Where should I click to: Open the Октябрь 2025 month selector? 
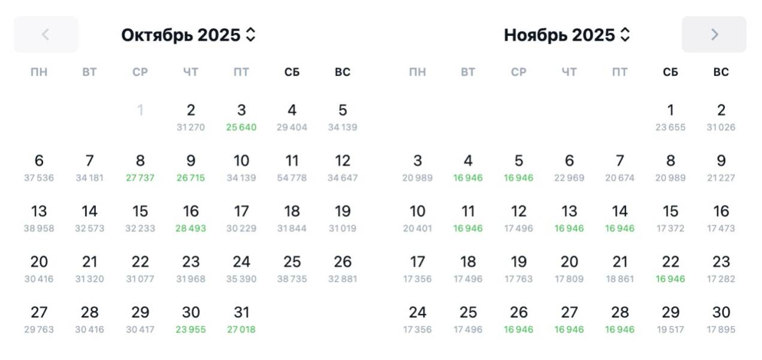click(x=188, y=35)
